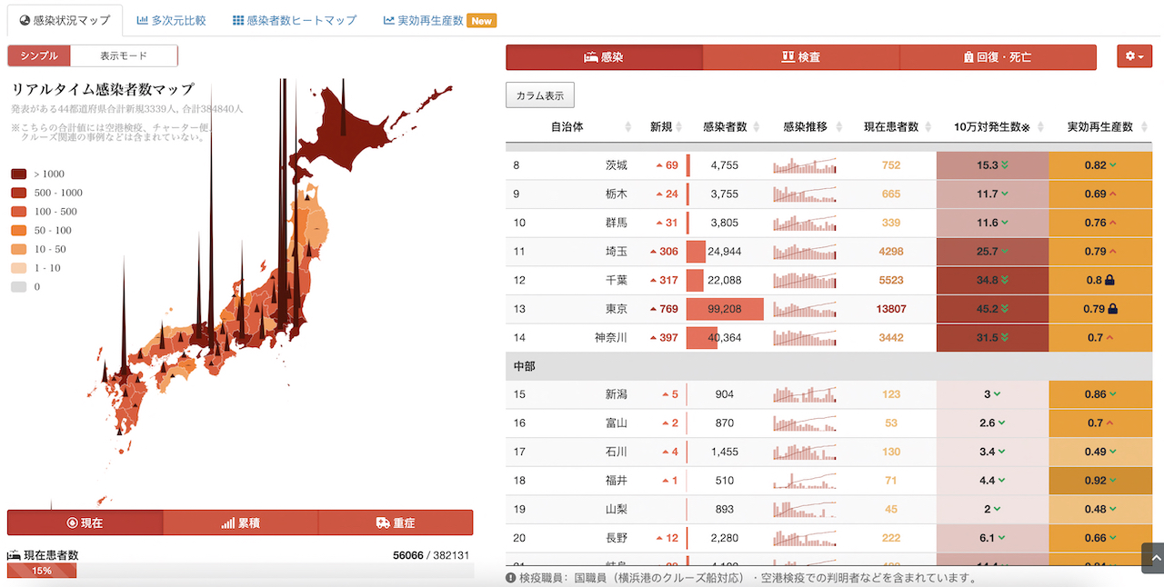Click the 500 - 1000 legend swatch
The width and height of the screenshot is (1164, 587).
(x=18, y=193)
